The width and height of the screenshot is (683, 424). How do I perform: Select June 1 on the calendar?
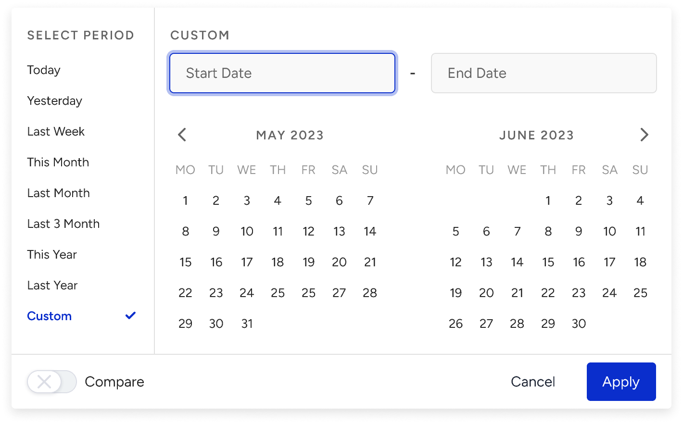coord(548,200)
